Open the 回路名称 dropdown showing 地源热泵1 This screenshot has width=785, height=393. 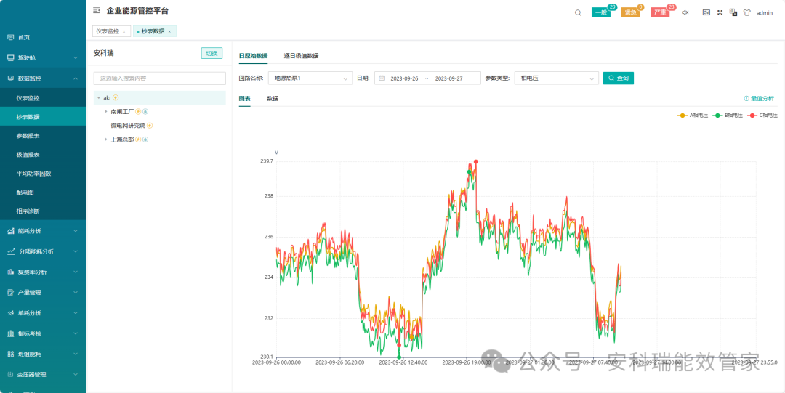(x=310, y=78)
